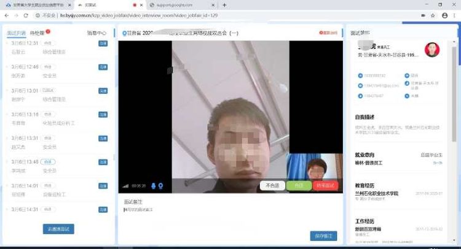461x249 pixels.
Task: Click the location pin icon beside job fair title
Action: click(124, 33)
